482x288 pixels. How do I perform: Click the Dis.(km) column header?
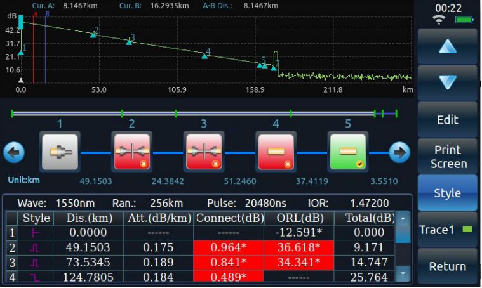(89, 218)
